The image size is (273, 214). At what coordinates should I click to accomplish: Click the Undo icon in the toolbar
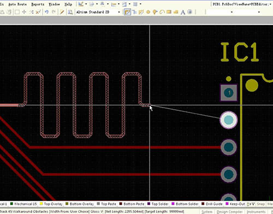point(46,12)
